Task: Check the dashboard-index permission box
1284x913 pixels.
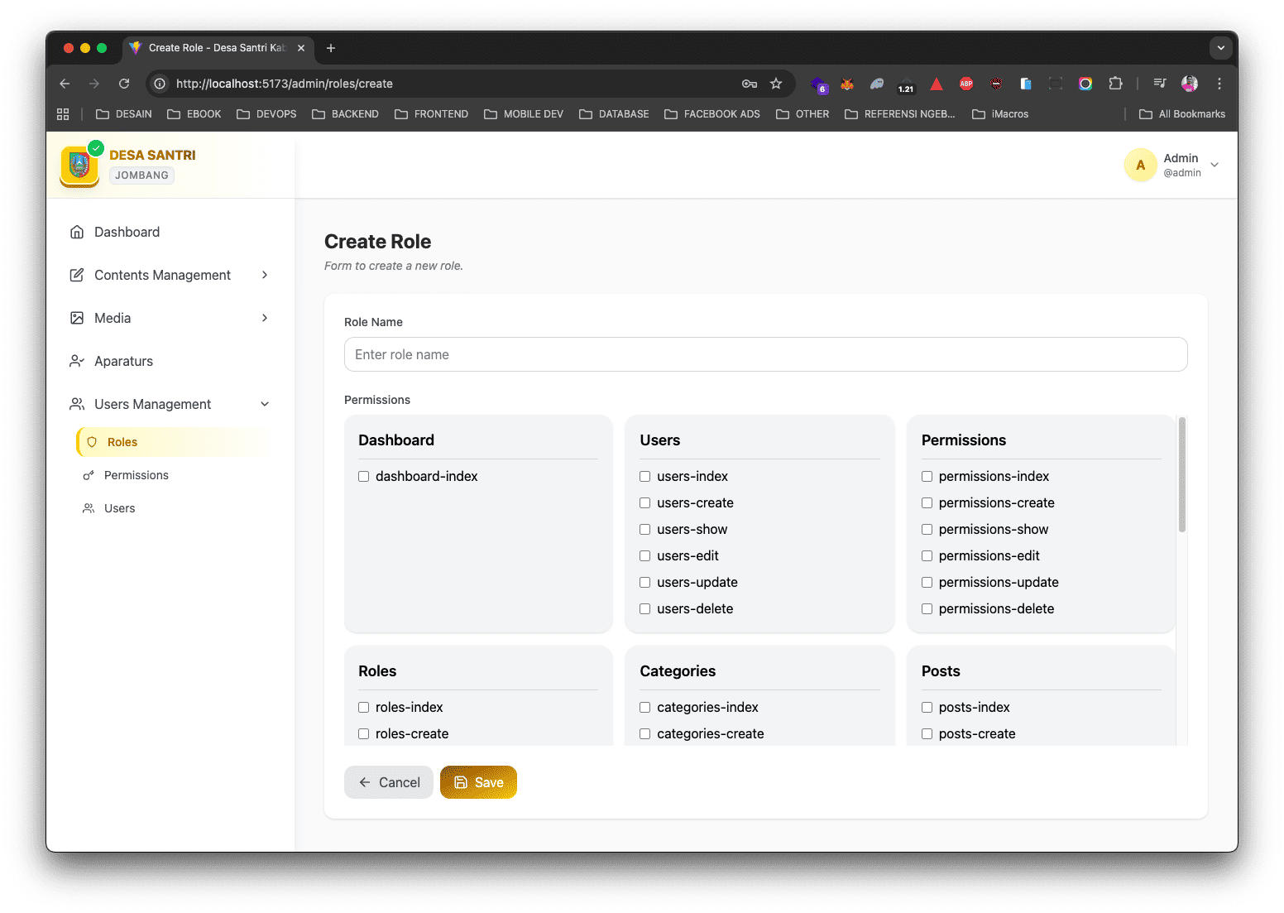Action: tap(363, 476)
